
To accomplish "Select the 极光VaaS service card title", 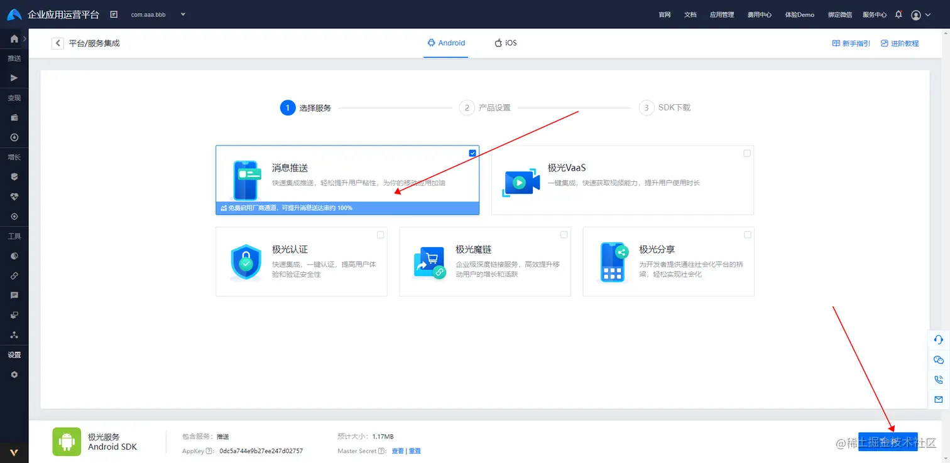I will point(567,168).
